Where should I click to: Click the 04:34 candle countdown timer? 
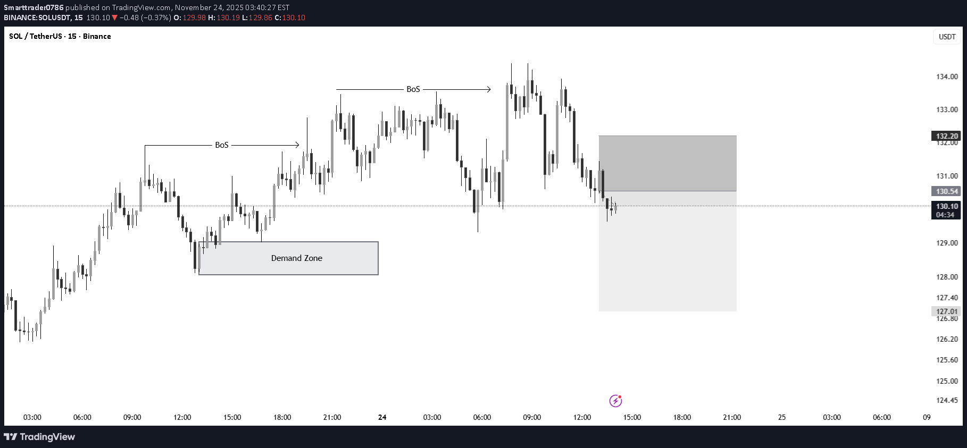945,215
